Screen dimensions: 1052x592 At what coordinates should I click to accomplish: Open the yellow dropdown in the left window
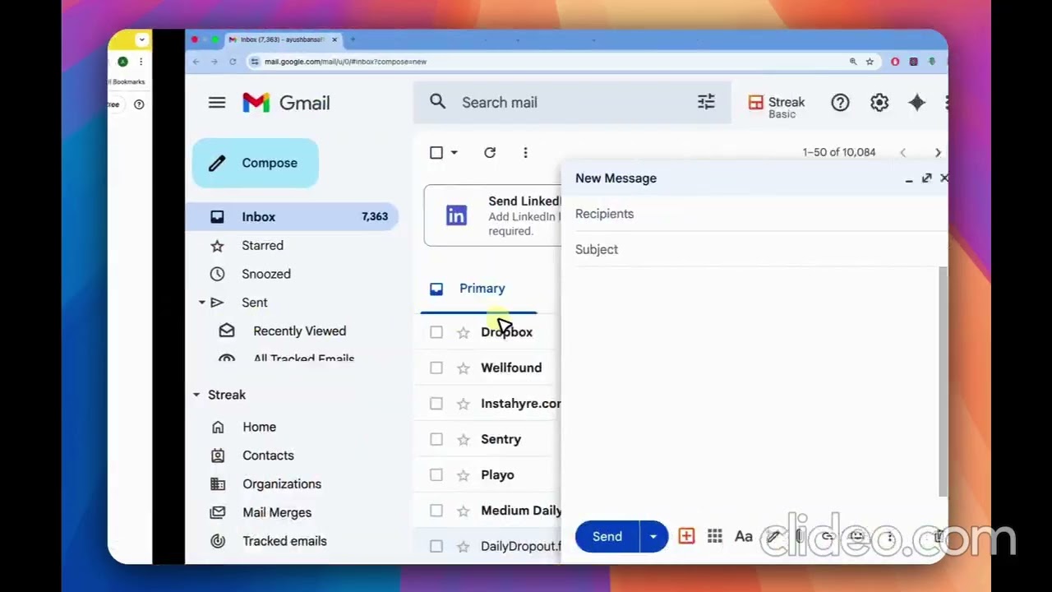141,39
